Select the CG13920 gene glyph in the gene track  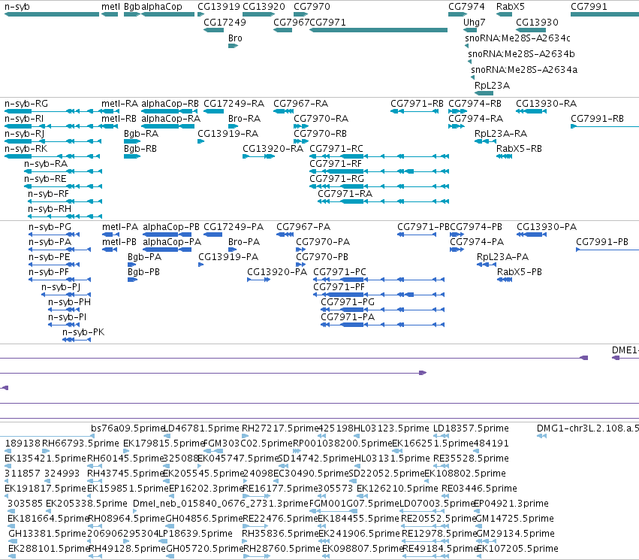[259, 14]
